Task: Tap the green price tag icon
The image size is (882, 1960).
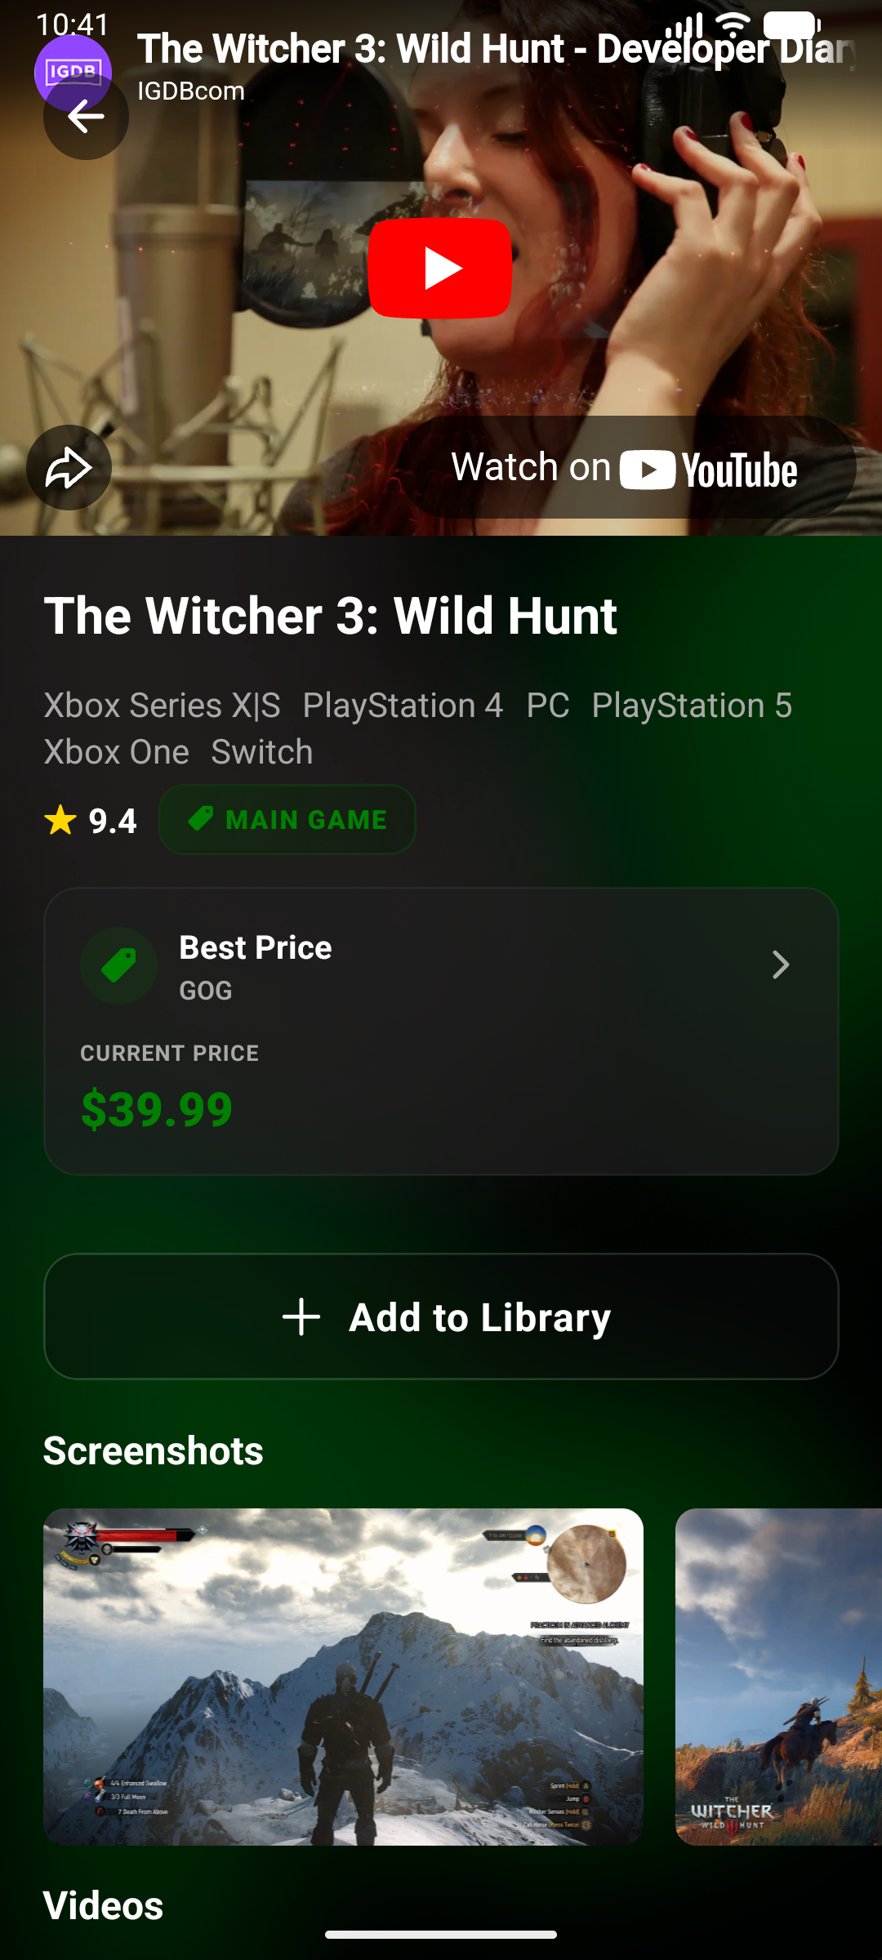Action: (119, 965)
